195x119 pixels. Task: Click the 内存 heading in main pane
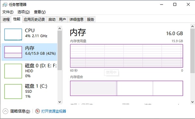coord(78,32)
